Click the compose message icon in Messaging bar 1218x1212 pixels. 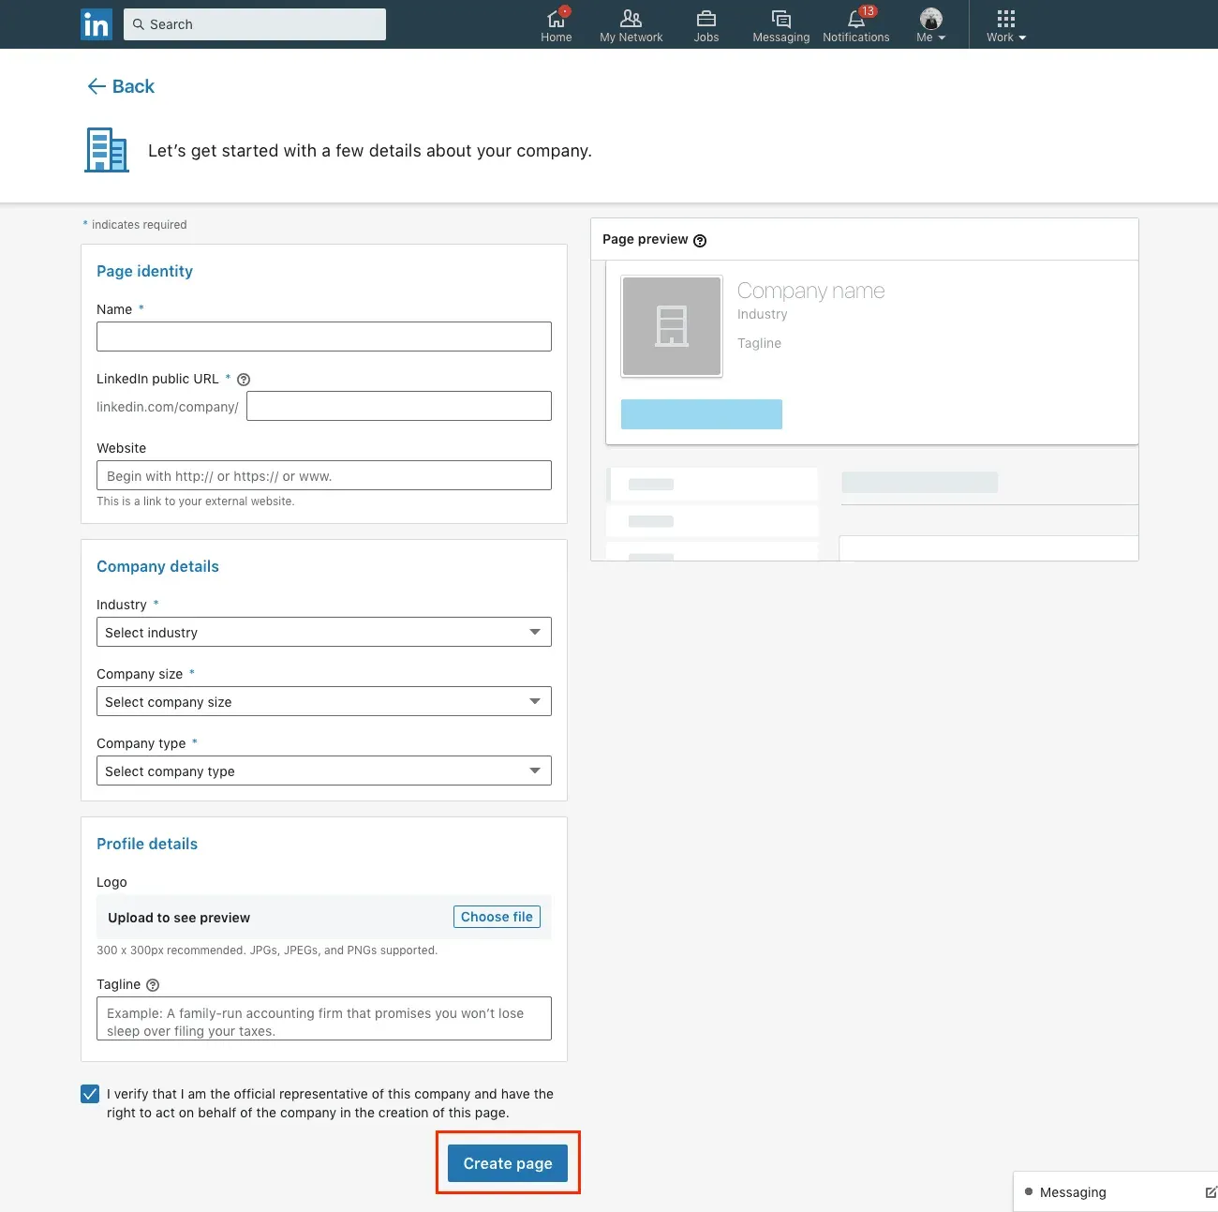[x=1211, y=1191]
